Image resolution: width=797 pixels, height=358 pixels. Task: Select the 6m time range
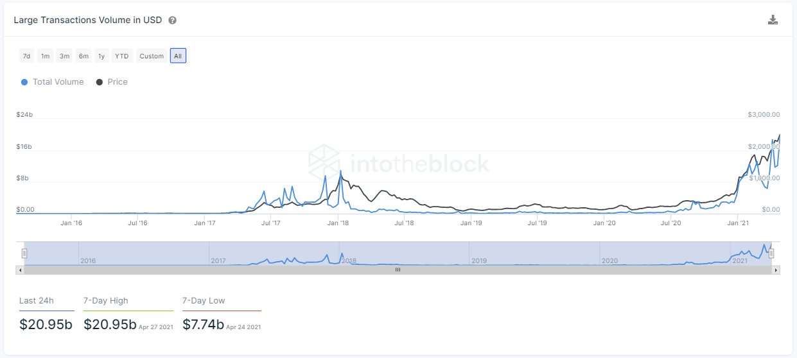coord(83,56)
